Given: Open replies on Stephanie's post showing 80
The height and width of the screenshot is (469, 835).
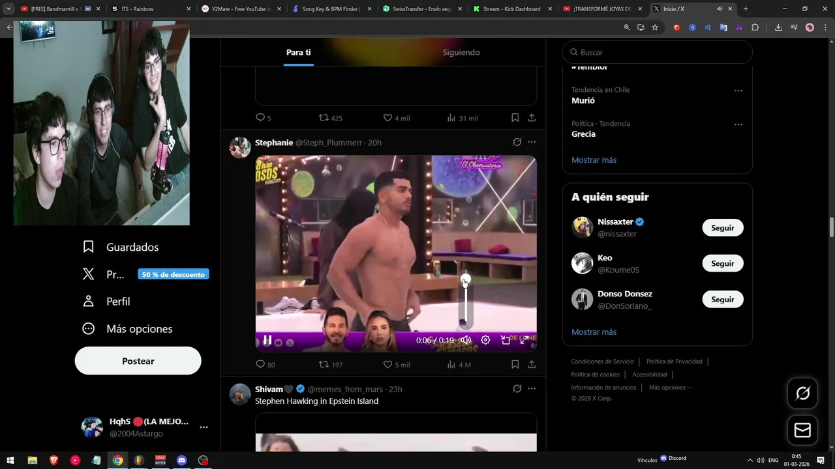Looking at the screenshot, I should [266, 365].
